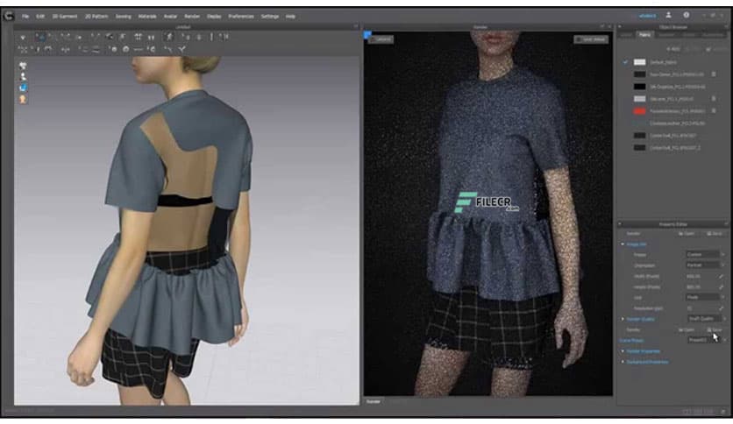733x424 pixels.
Task: Open the Orientation dropdown set to Portrait
Action: pos(704,265)
